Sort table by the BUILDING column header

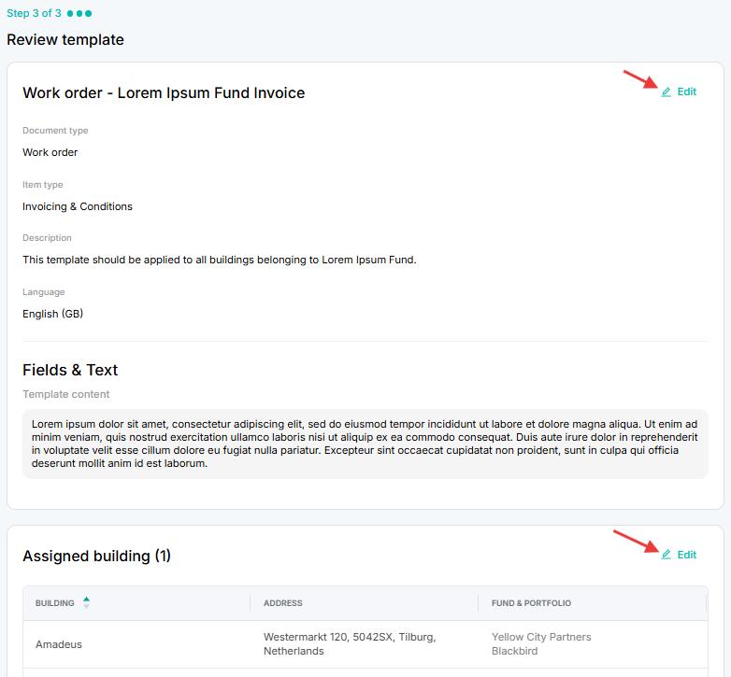[55, 603]
